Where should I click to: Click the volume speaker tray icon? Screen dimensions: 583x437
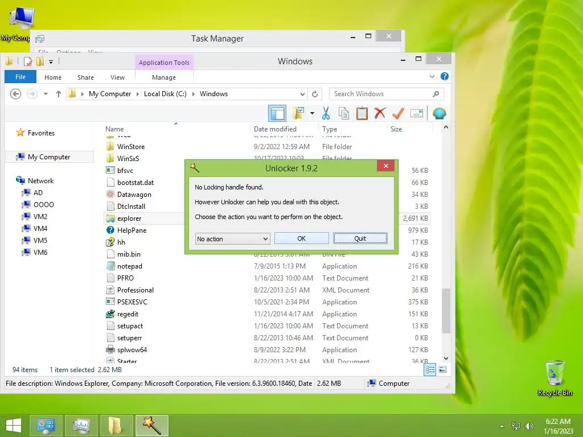click(x=529, y=426)
